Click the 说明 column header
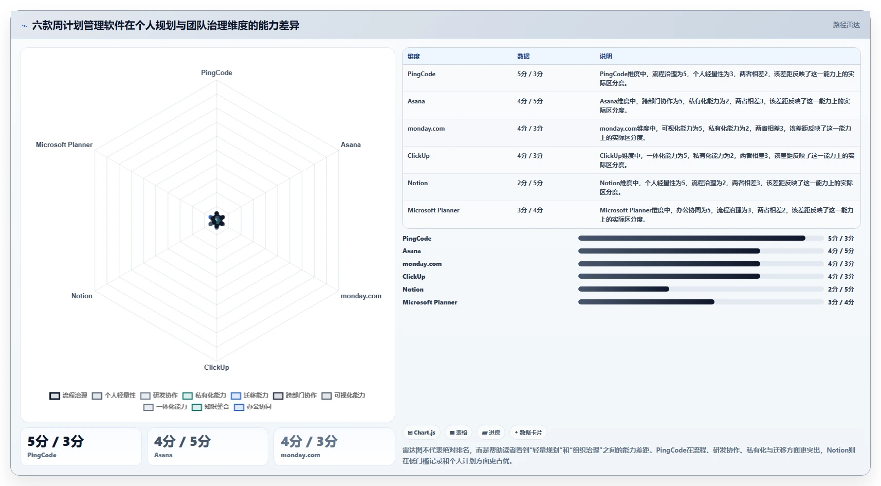The height and width of the screenshot is (486, 881). [x=605, y=57]
